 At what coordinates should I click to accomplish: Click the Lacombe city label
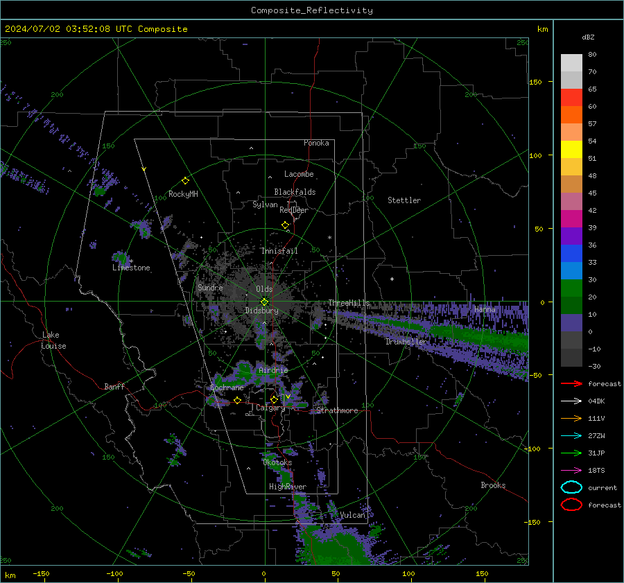point(299,174)
